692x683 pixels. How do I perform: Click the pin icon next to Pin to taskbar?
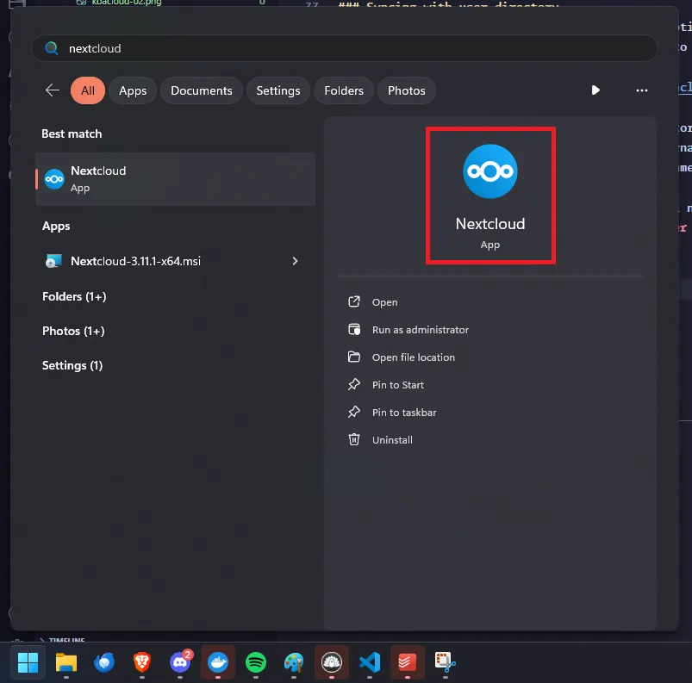pos(354,412)
